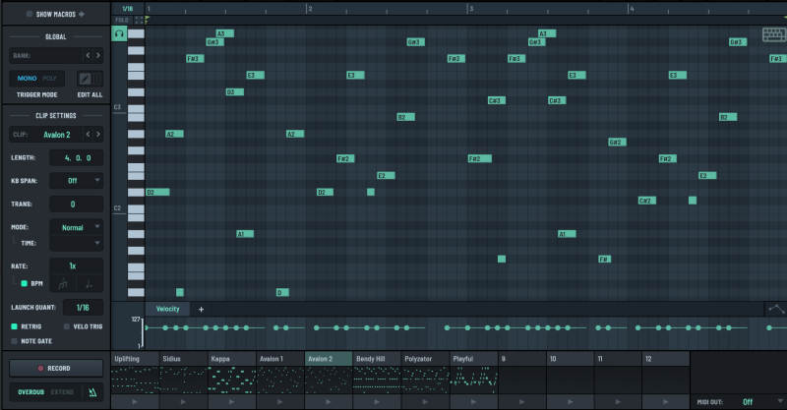Play the Playful clip with its arrow
Screen dimensions: 787x410
coord(474,402)
